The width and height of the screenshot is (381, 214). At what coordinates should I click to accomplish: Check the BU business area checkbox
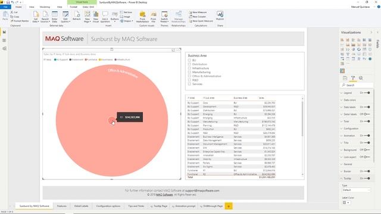coord(189,60)
